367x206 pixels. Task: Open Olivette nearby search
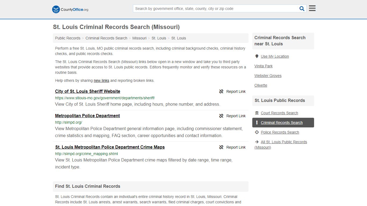(x=261, y=85)
